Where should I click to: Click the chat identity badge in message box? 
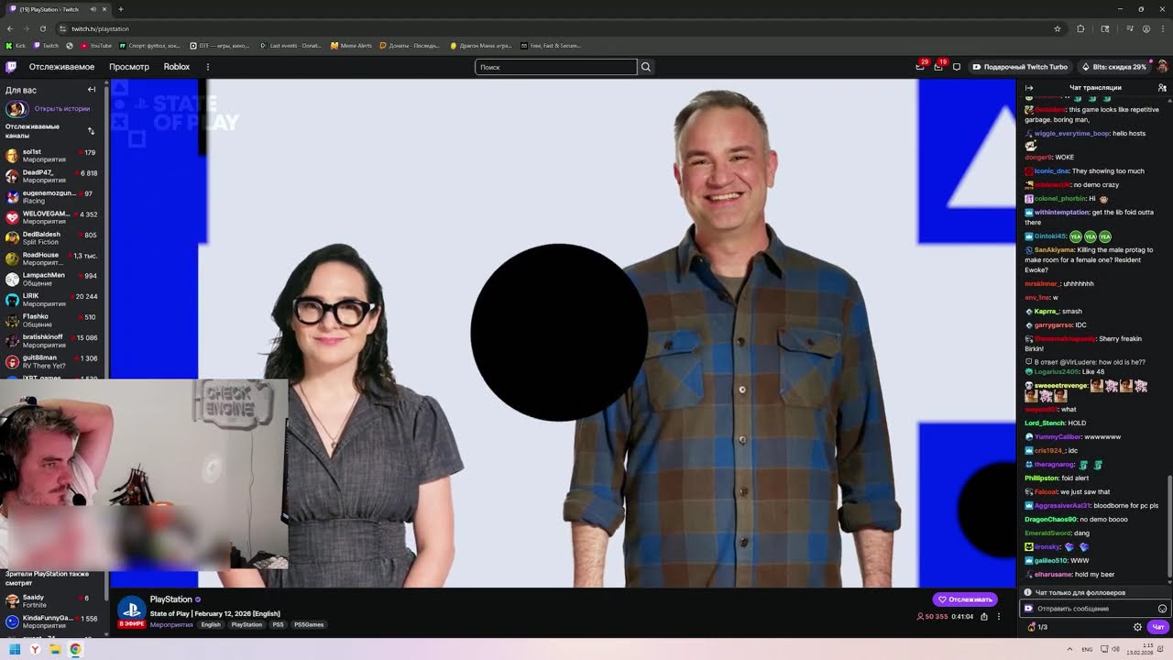[x=1028, y=609]
